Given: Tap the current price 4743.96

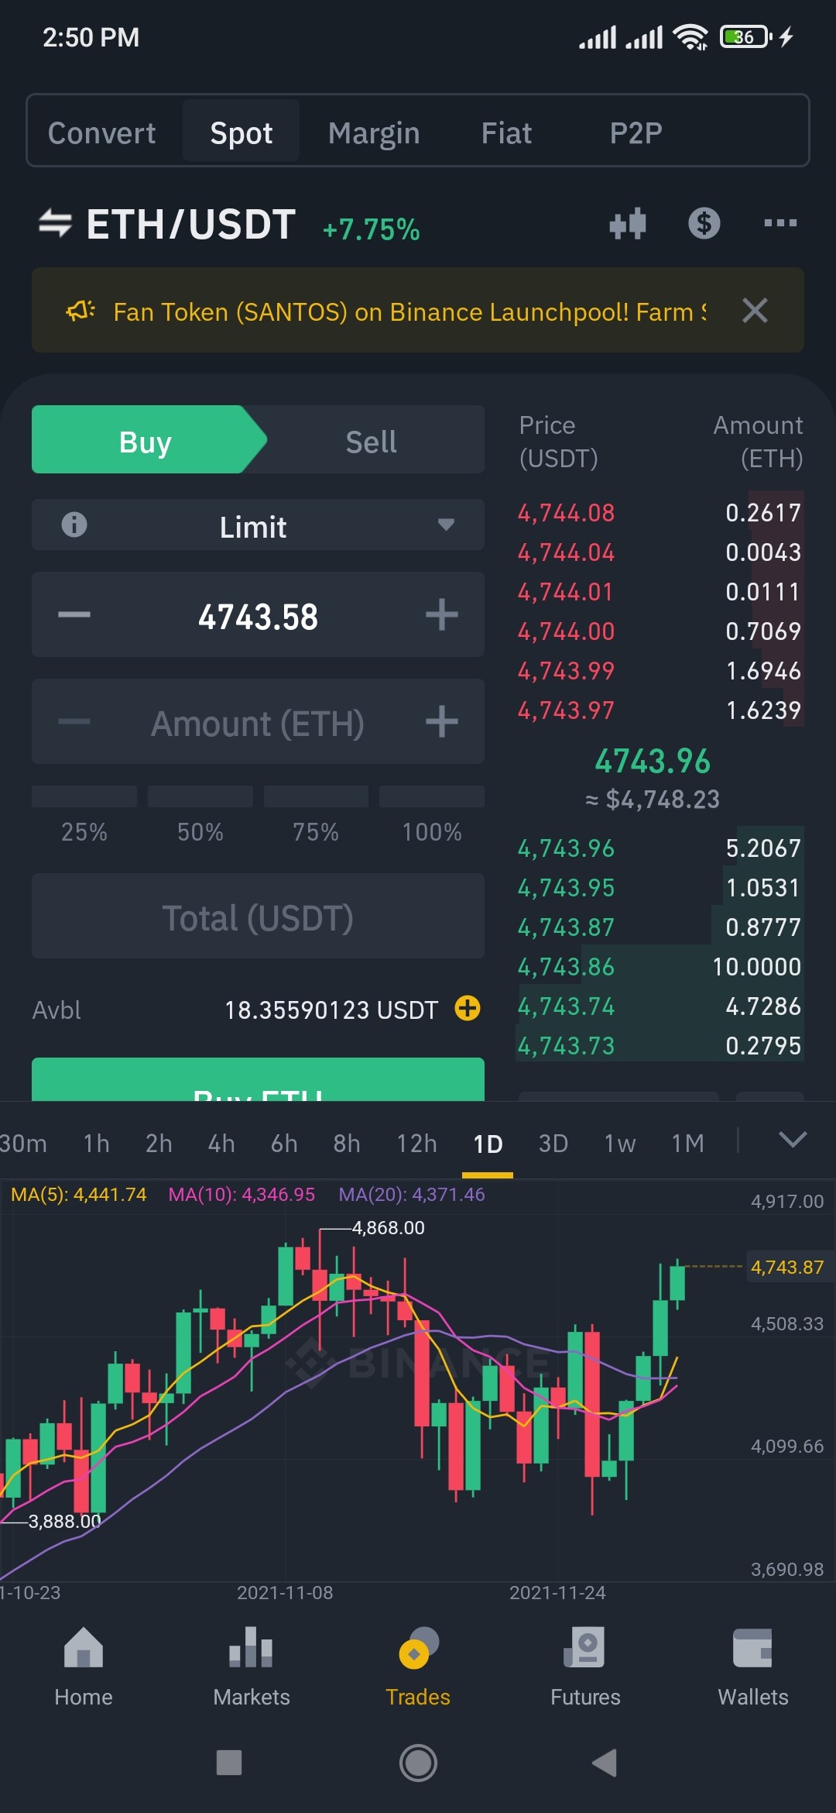Looking at the screenshot, I should click(x=653, y=761).
